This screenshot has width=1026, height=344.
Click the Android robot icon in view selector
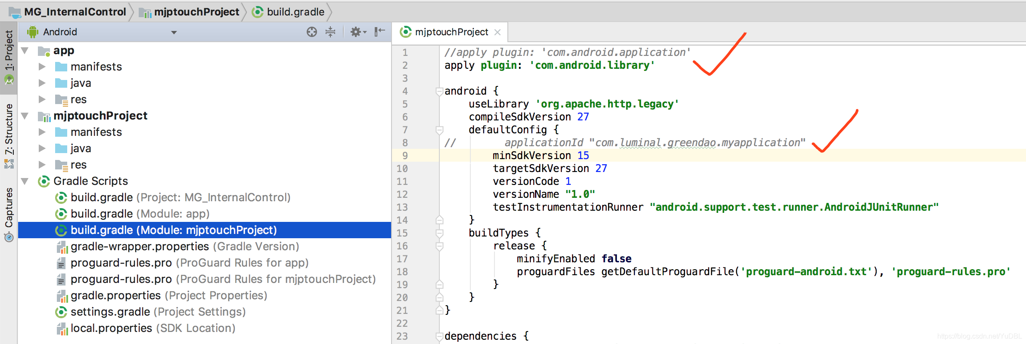tap(33, 32)
